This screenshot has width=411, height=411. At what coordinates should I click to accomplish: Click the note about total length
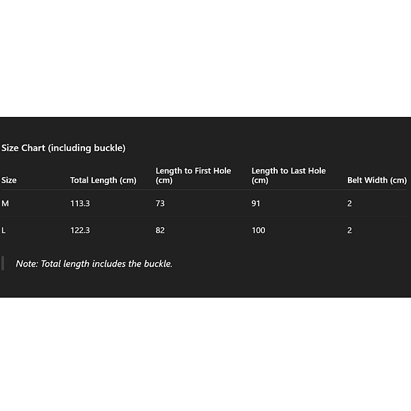coord(94,264)
